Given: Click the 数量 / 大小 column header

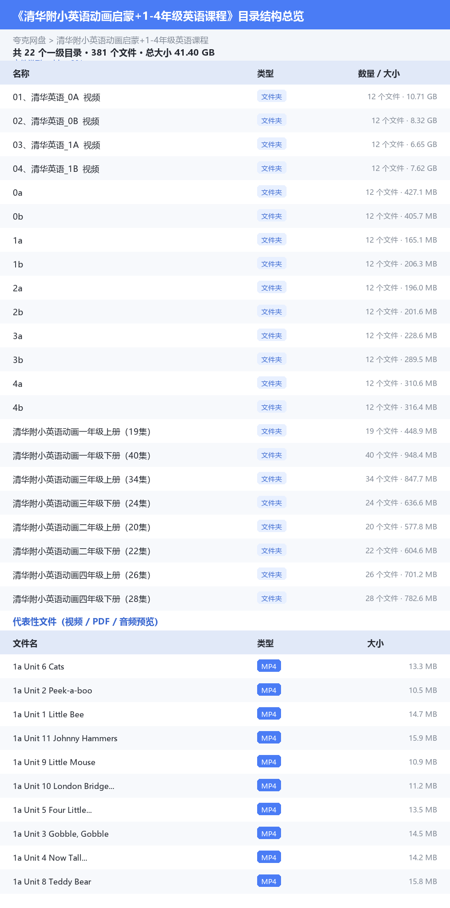Looking at the screenshot, I should [x=379, y=74].
